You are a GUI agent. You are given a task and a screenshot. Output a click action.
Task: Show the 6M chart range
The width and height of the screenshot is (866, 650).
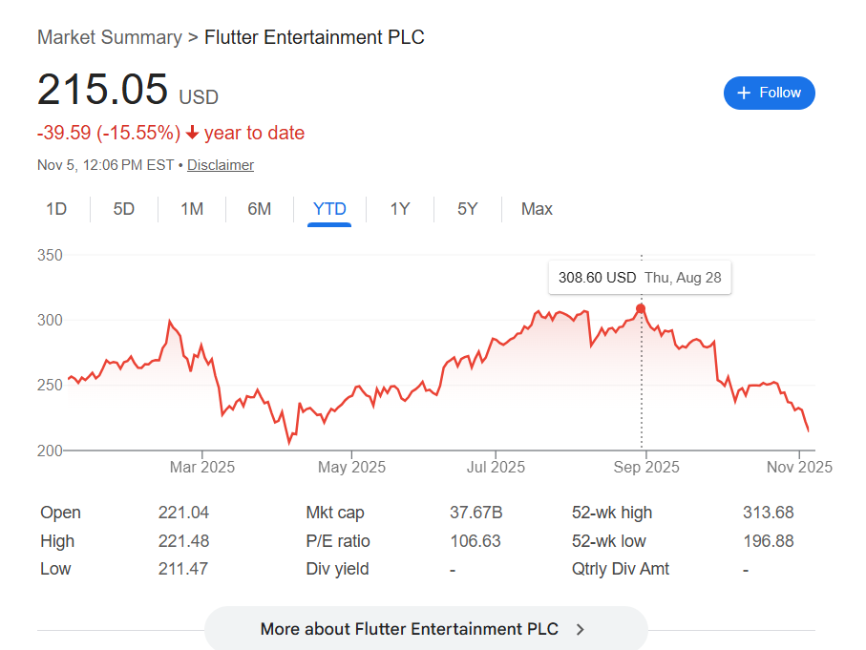coord(260,209)
